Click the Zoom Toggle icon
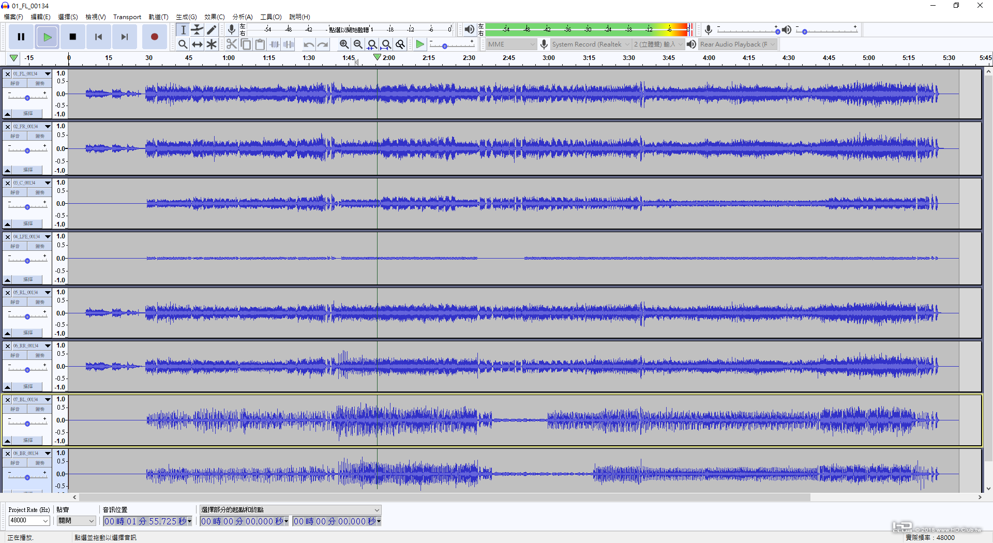The image size is (993, 543). (400, 44)
